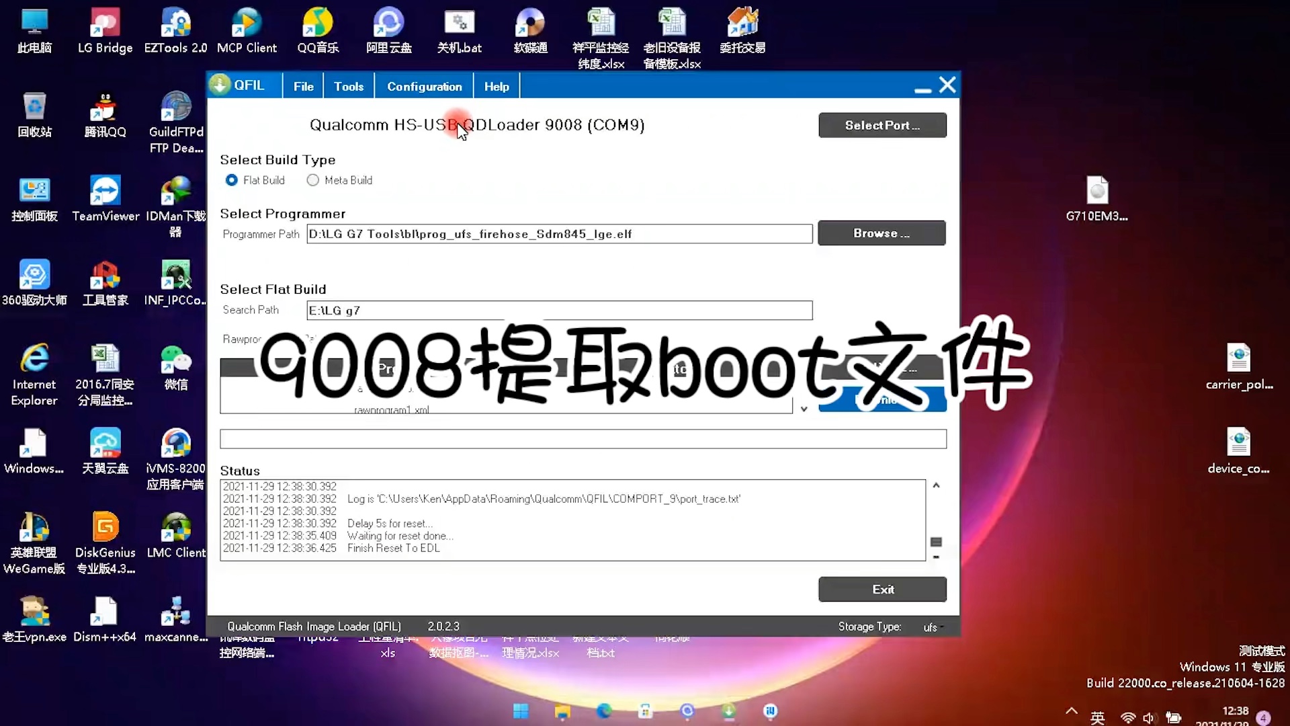Open MCP Client desktop shortcut
The width and height of the screenshot is (1290, 726).
click(247, 31)
